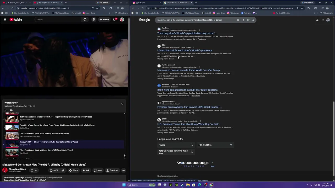The width and height of the screenshot is (335, 188).
Task: Share the current YouTube video
Action: click(x=73, y=170)
